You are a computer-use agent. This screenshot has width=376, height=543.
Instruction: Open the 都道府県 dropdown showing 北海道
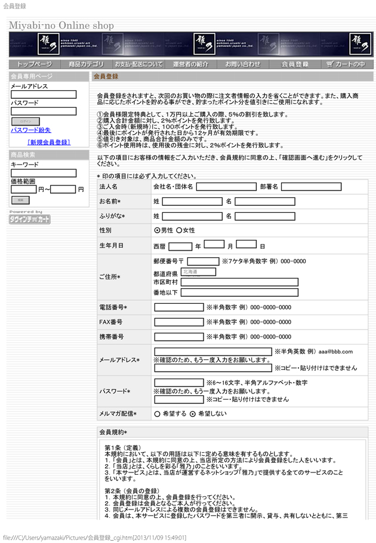(198, 272)
